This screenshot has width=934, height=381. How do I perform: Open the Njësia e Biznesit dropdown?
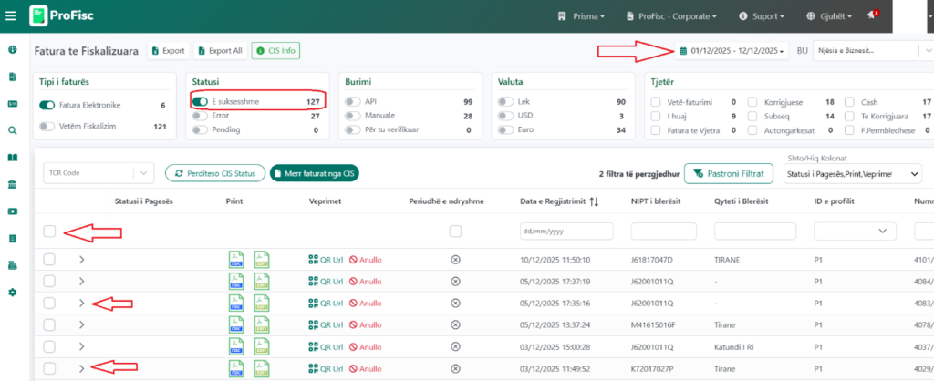(873, 51)
